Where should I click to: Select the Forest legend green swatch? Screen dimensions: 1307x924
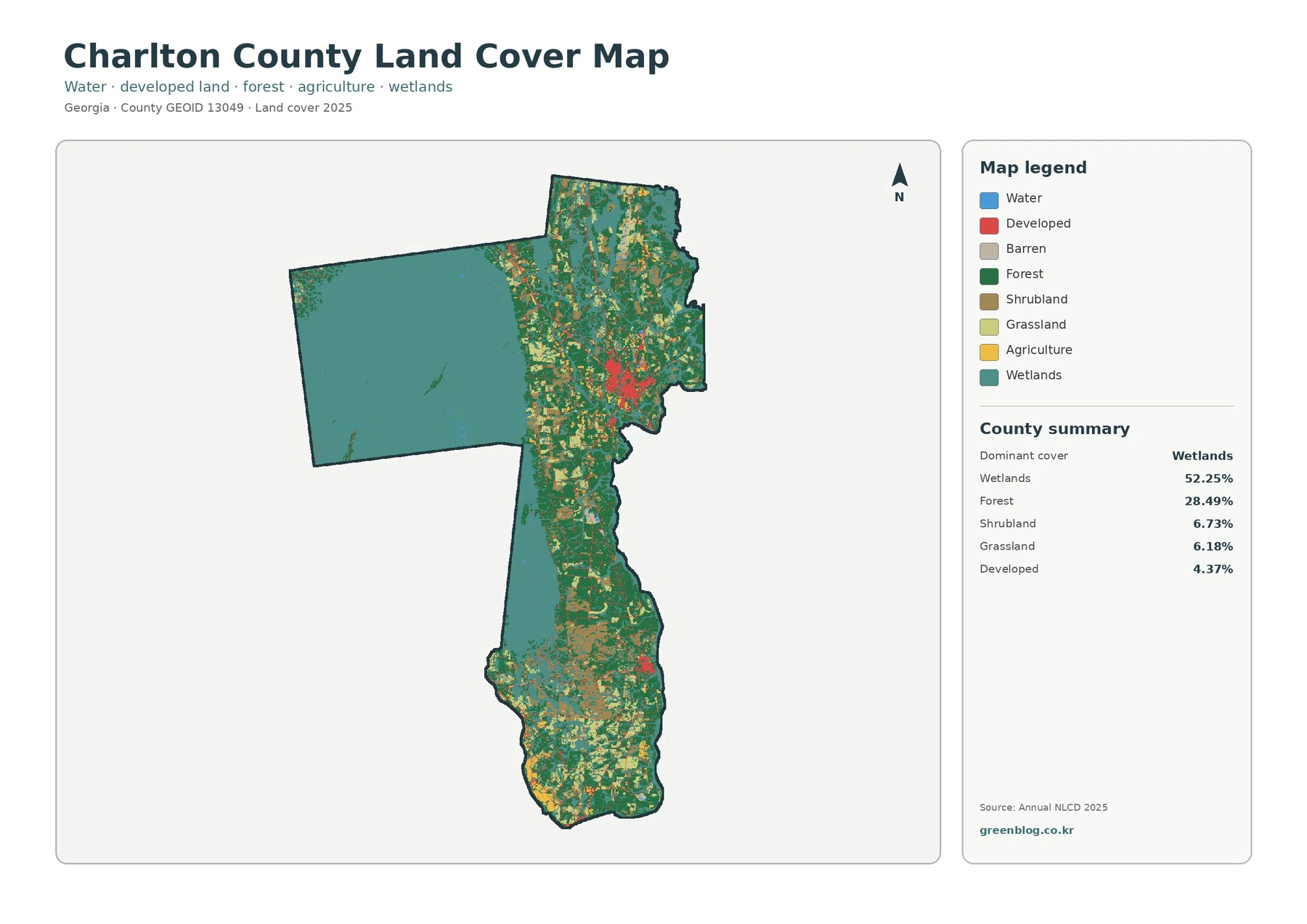point(989,276)
